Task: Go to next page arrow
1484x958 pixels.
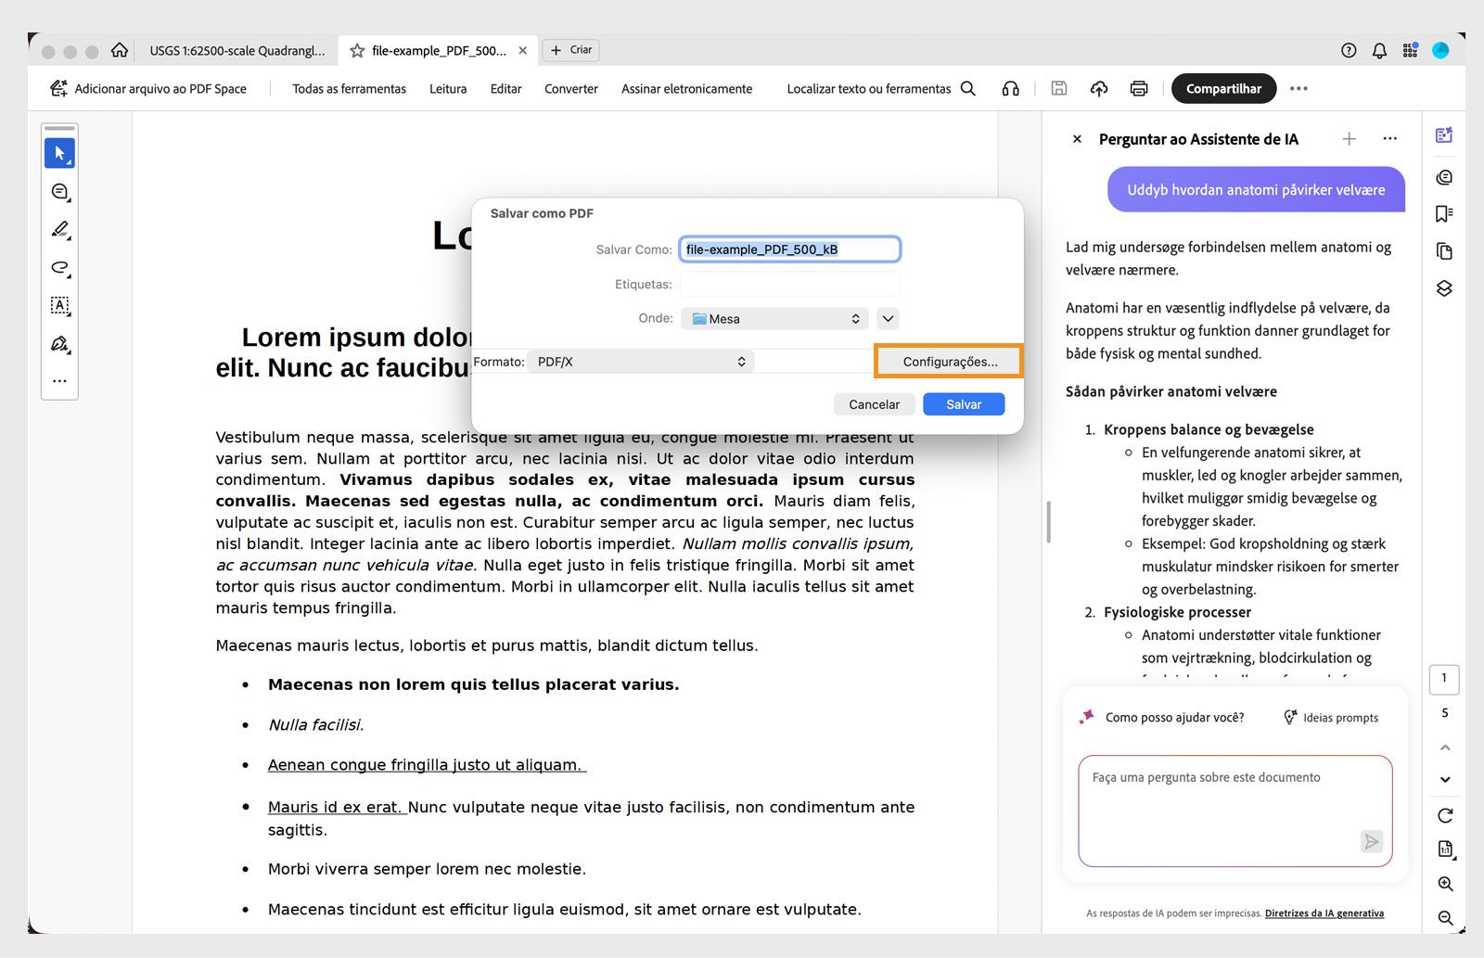Action: 1445,780
